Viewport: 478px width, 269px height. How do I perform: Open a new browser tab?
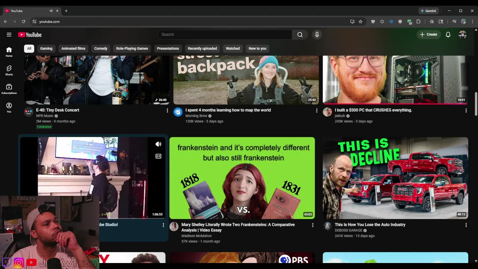[x=66, y=11]
